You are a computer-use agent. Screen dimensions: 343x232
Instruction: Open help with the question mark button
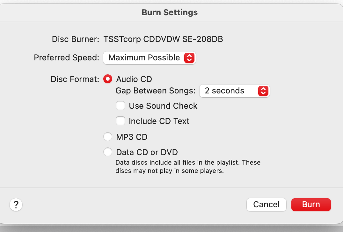pyautogui.click(x=16, y=205)
